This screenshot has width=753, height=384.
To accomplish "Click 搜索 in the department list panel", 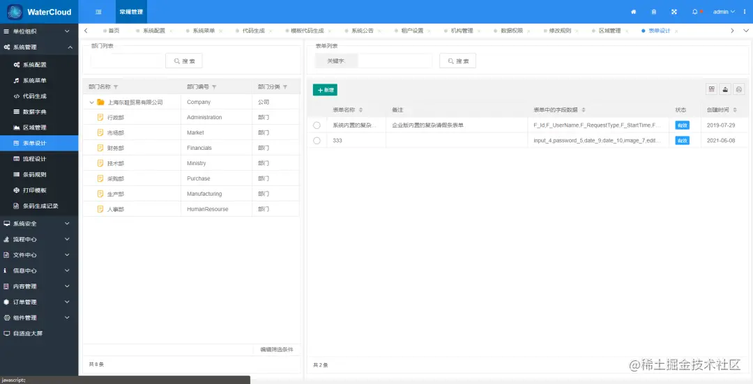I will [x=184, y=61].
